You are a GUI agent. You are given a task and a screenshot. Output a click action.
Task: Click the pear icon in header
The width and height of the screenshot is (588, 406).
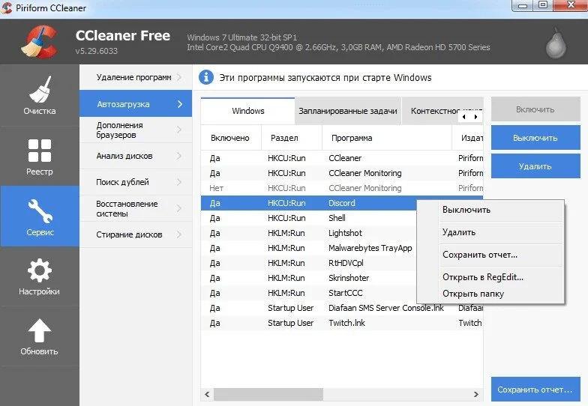pyautogui.click(x=556, y=43)
